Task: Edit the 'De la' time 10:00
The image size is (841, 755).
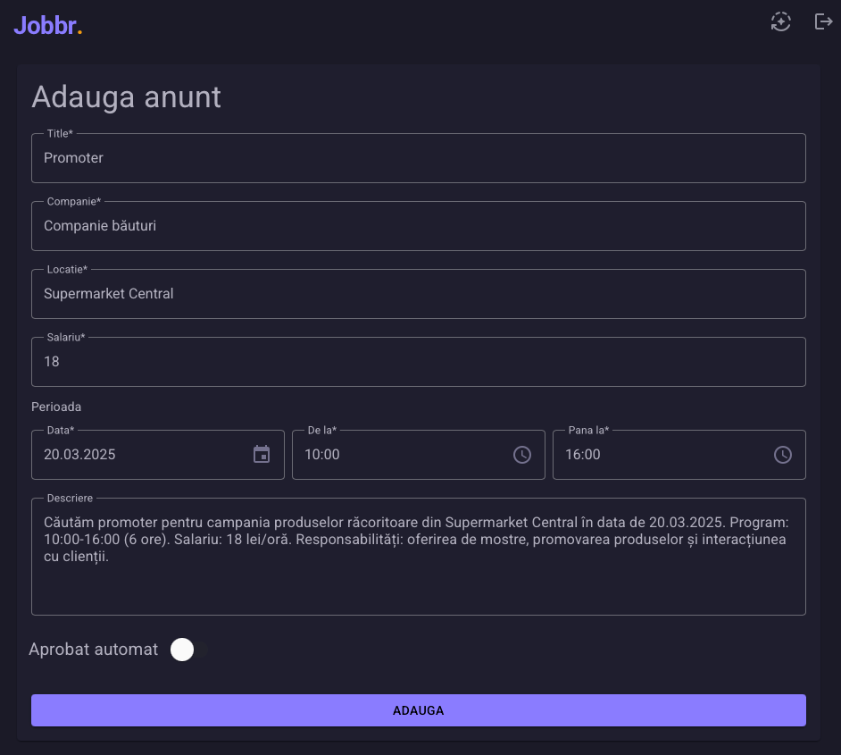Action: [x=322, y=455]
